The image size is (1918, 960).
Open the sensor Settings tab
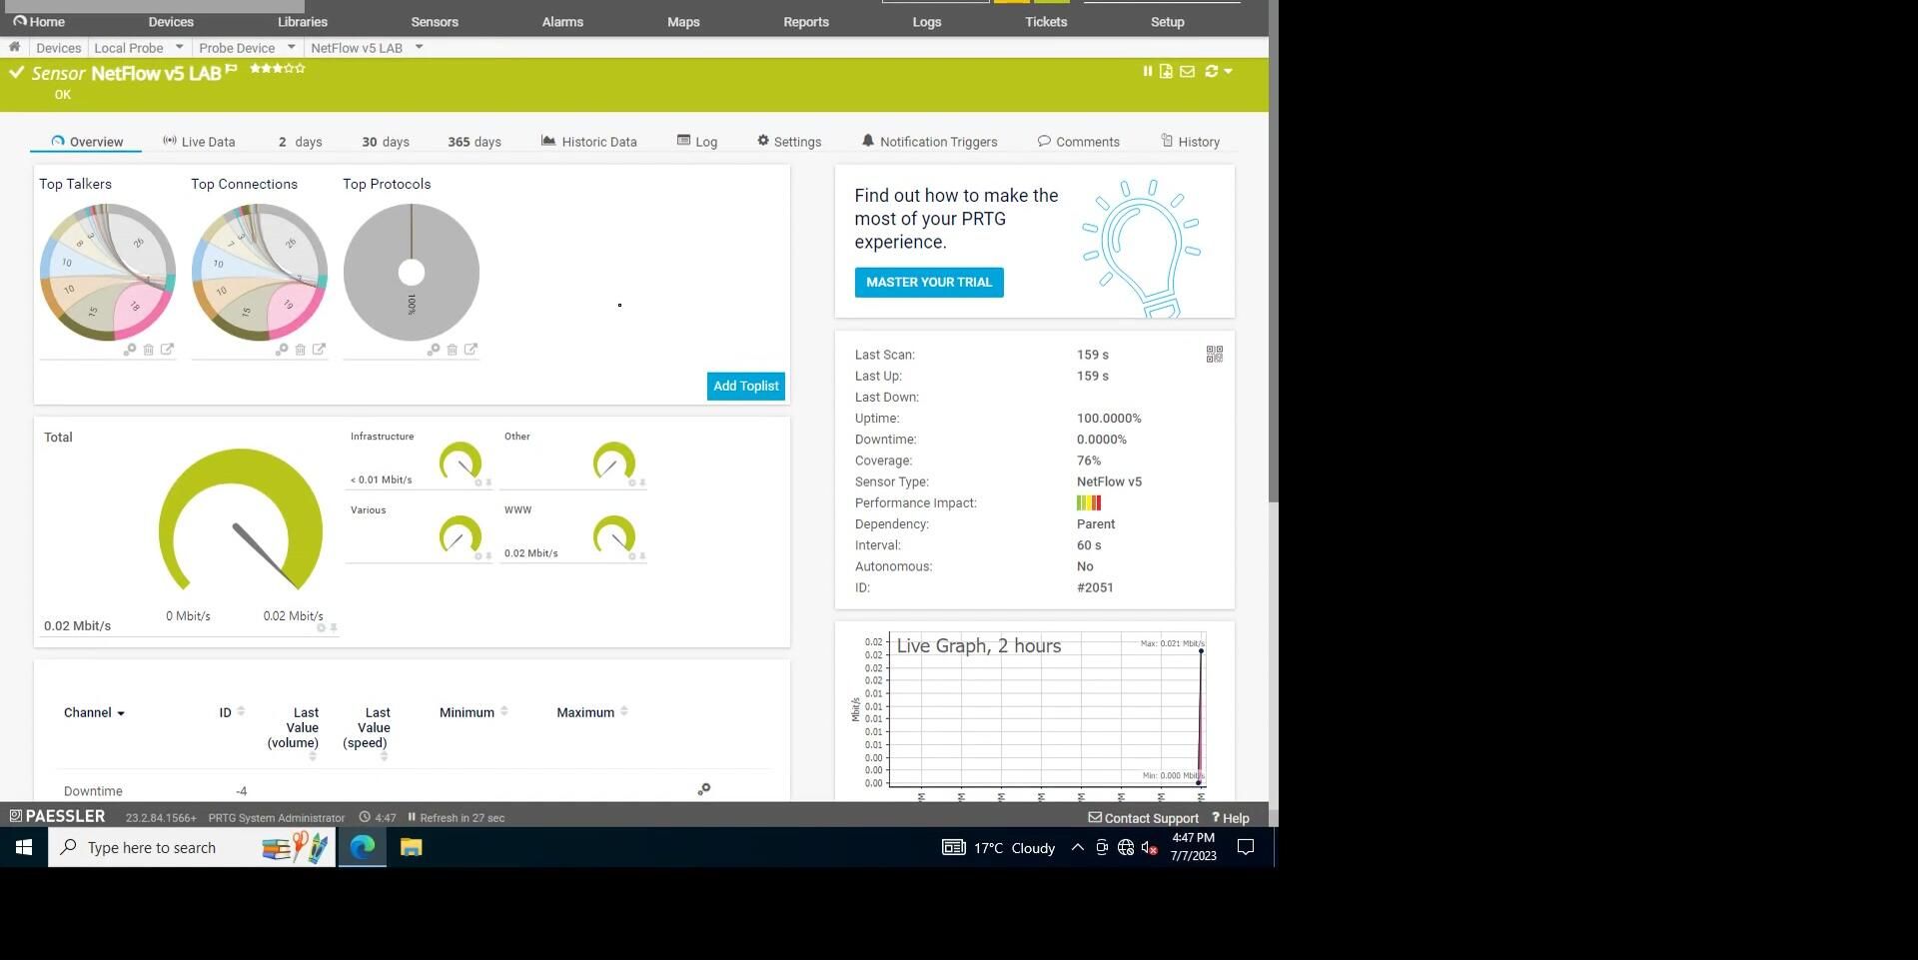(x=789, y=142)
